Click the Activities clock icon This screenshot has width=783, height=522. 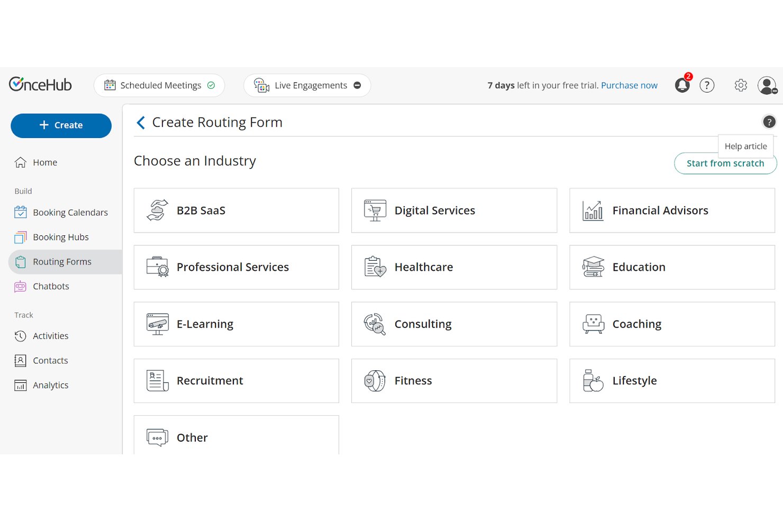(21, 336)
